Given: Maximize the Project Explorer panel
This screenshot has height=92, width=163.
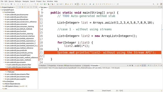Looking at the screenshot, I should point(36,7).
